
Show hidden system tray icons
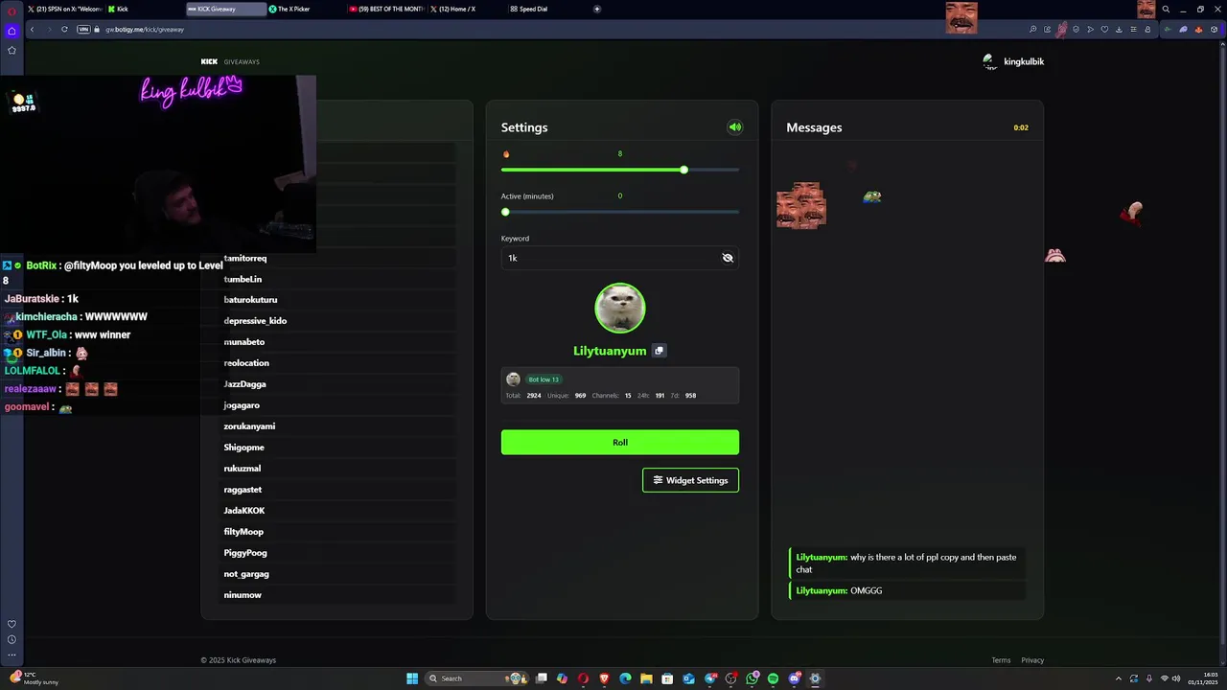click(1118, 678)
